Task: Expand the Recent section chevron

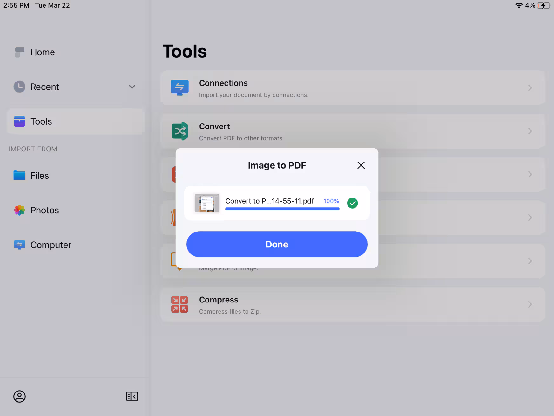Action: click(x=132, y=87)
